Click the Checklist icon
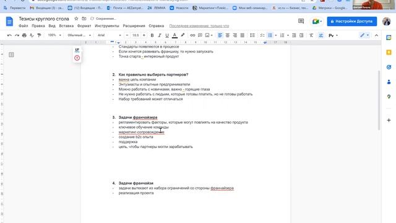 click(262, 35)
